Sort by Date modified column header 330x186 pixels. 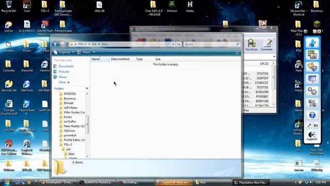click(x=122, y=59)
